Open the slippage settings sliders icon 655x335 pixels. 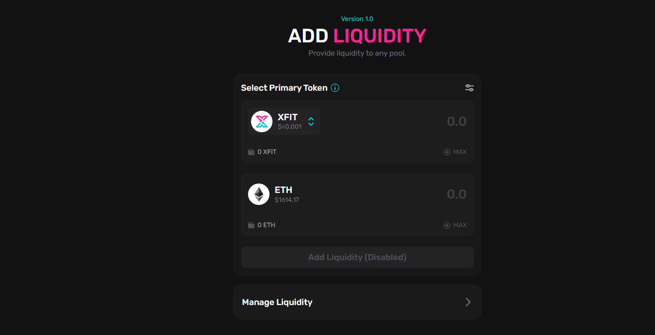470,88
